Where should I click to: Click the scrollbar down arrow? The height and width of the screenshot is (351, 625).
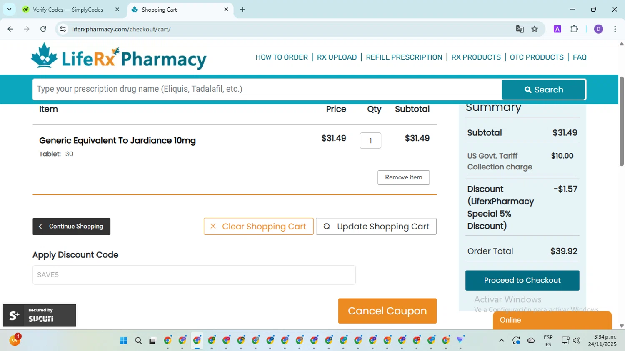[621, 326]
